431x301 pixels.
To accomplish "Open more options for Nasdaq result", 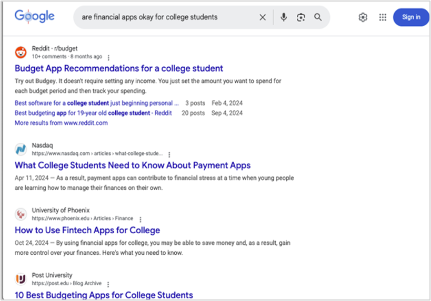I will pos(169,154).
